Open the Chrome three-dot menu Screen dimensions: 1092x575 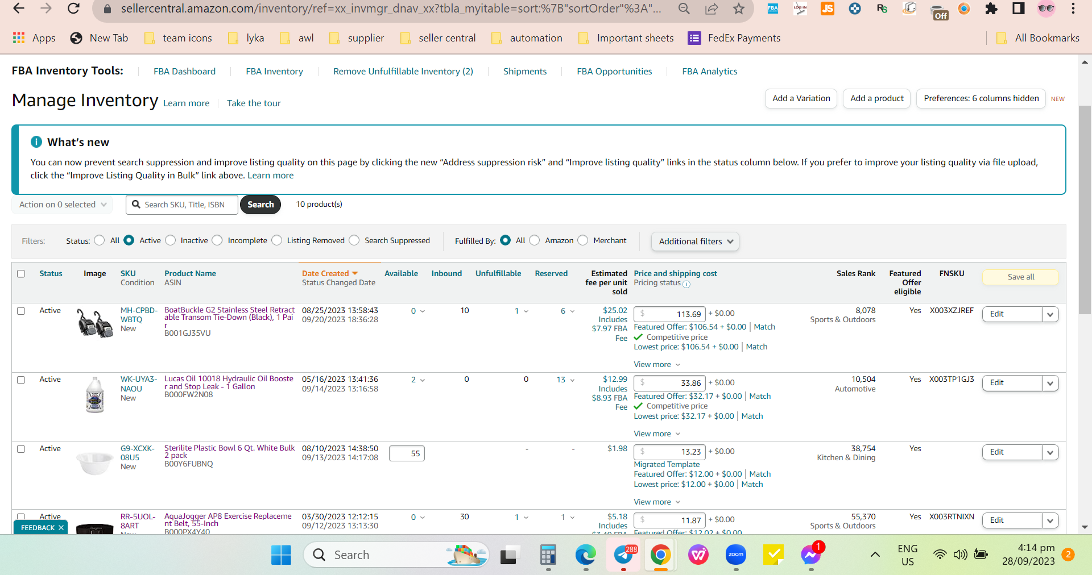click(x=1073, y=9)
